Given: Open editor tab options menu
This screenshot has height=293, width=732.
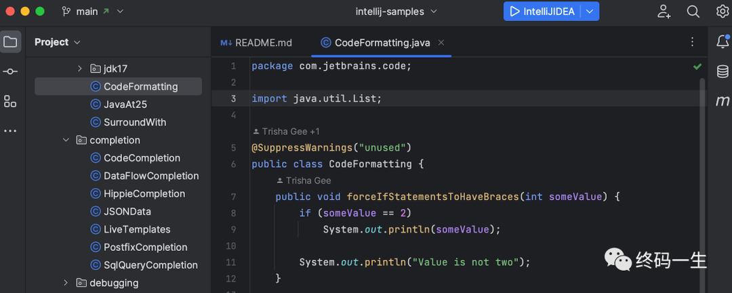Looking at the screenshot, I should coord(692,42).
